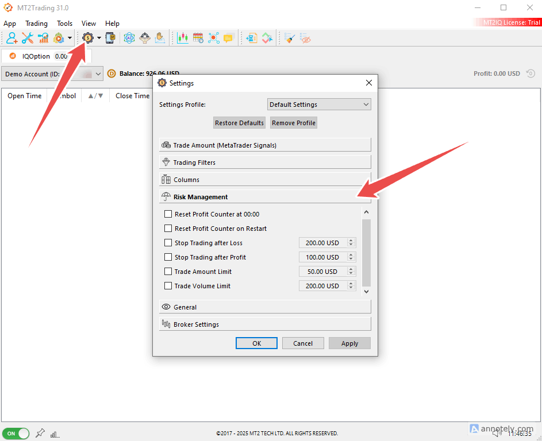
Task: Open the Trading menu
Action: 36,24
